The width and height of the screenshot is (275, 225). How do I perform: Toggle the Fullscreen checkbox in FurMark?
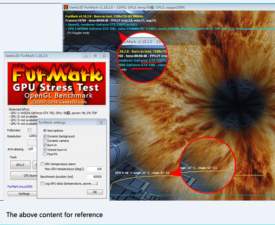(x=30, y=130)
